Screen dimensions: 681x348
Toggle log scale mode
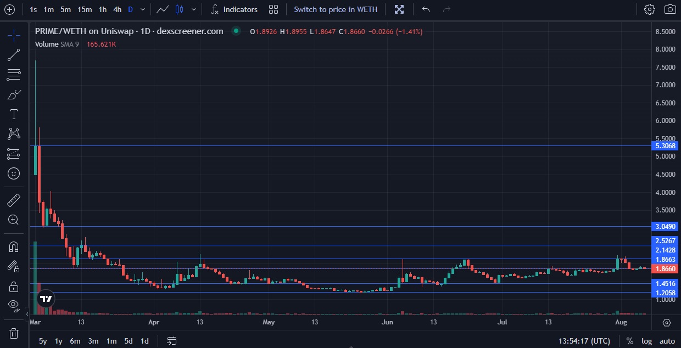point(647,341)
